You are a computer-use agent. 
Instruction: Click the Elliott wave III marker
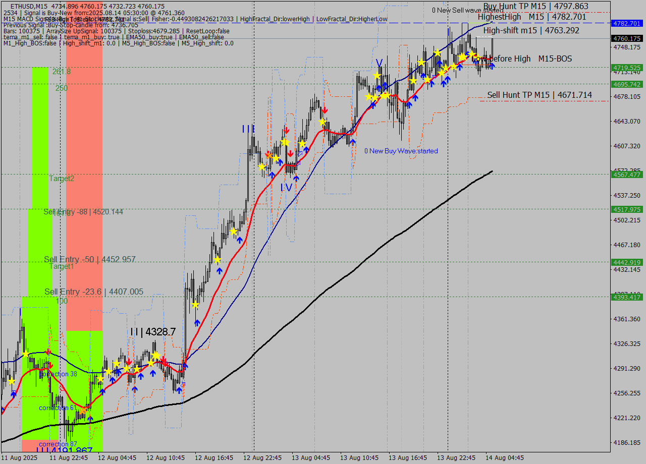[x=248, y=129]
